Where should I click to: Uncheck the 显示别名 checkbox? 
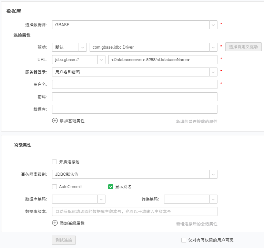pyautogui.click(x=111, y=187)
